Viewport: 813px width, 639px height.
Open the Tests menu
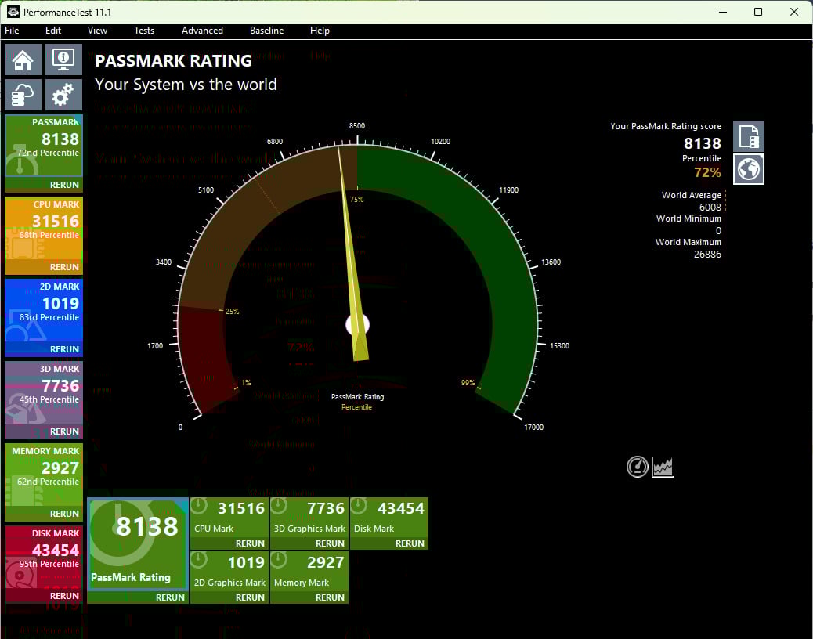(144, 31)
